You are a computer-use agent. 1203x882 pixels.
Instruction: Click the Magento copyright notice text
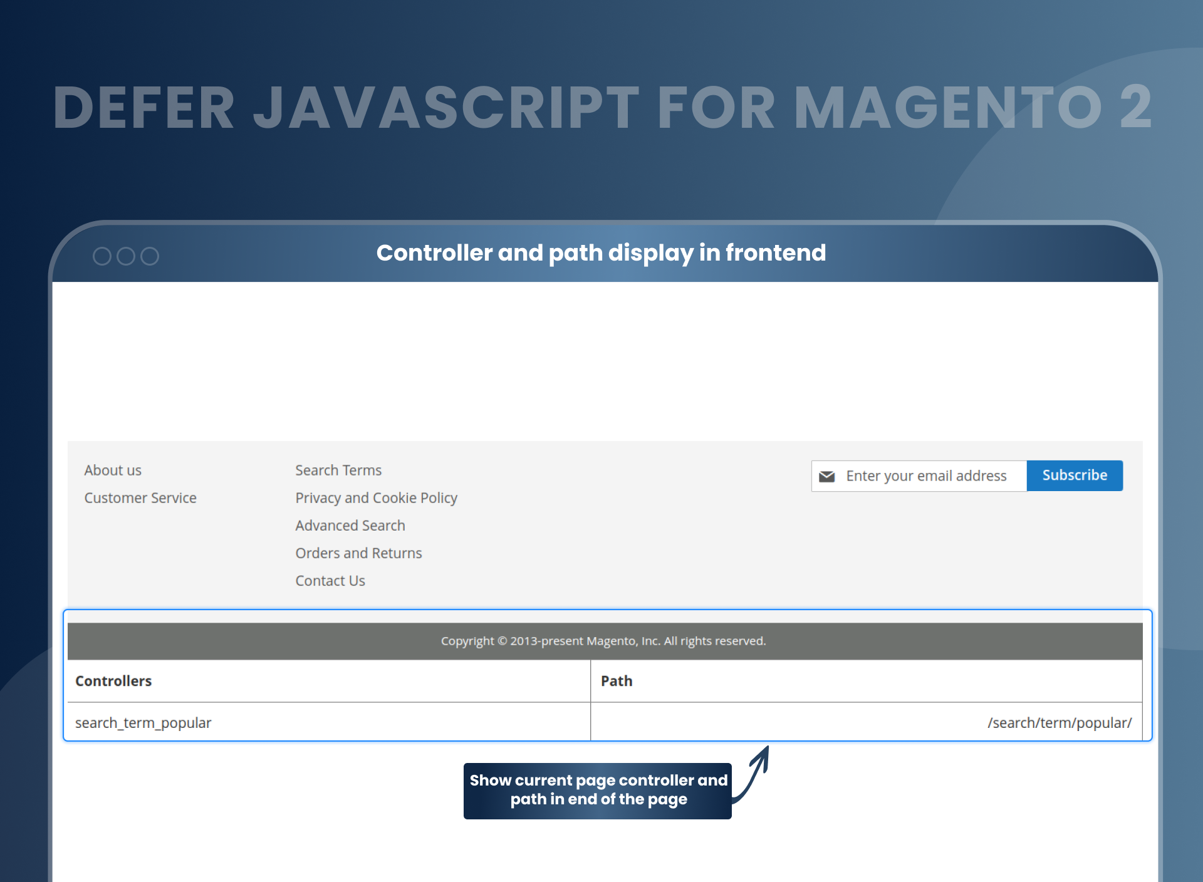click(603, 641)
